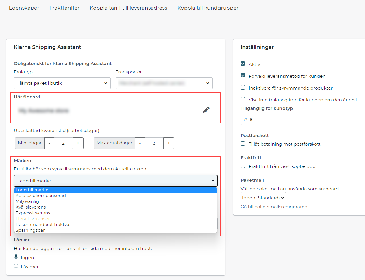Click the Gå till paketsmallsredigeraren link

(274, 207)
